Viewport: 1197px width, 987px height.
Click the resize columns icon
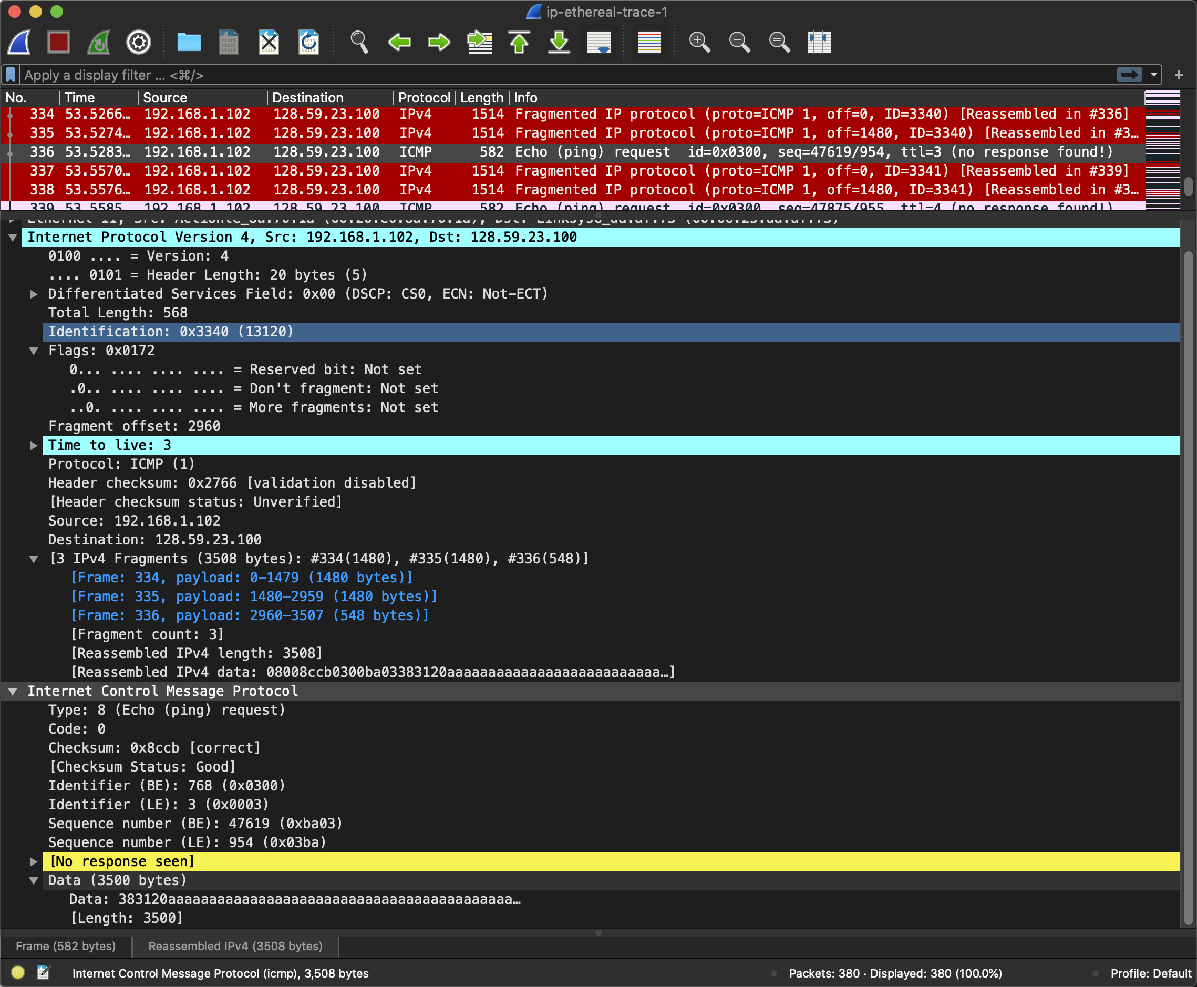(x=819, y=42)
